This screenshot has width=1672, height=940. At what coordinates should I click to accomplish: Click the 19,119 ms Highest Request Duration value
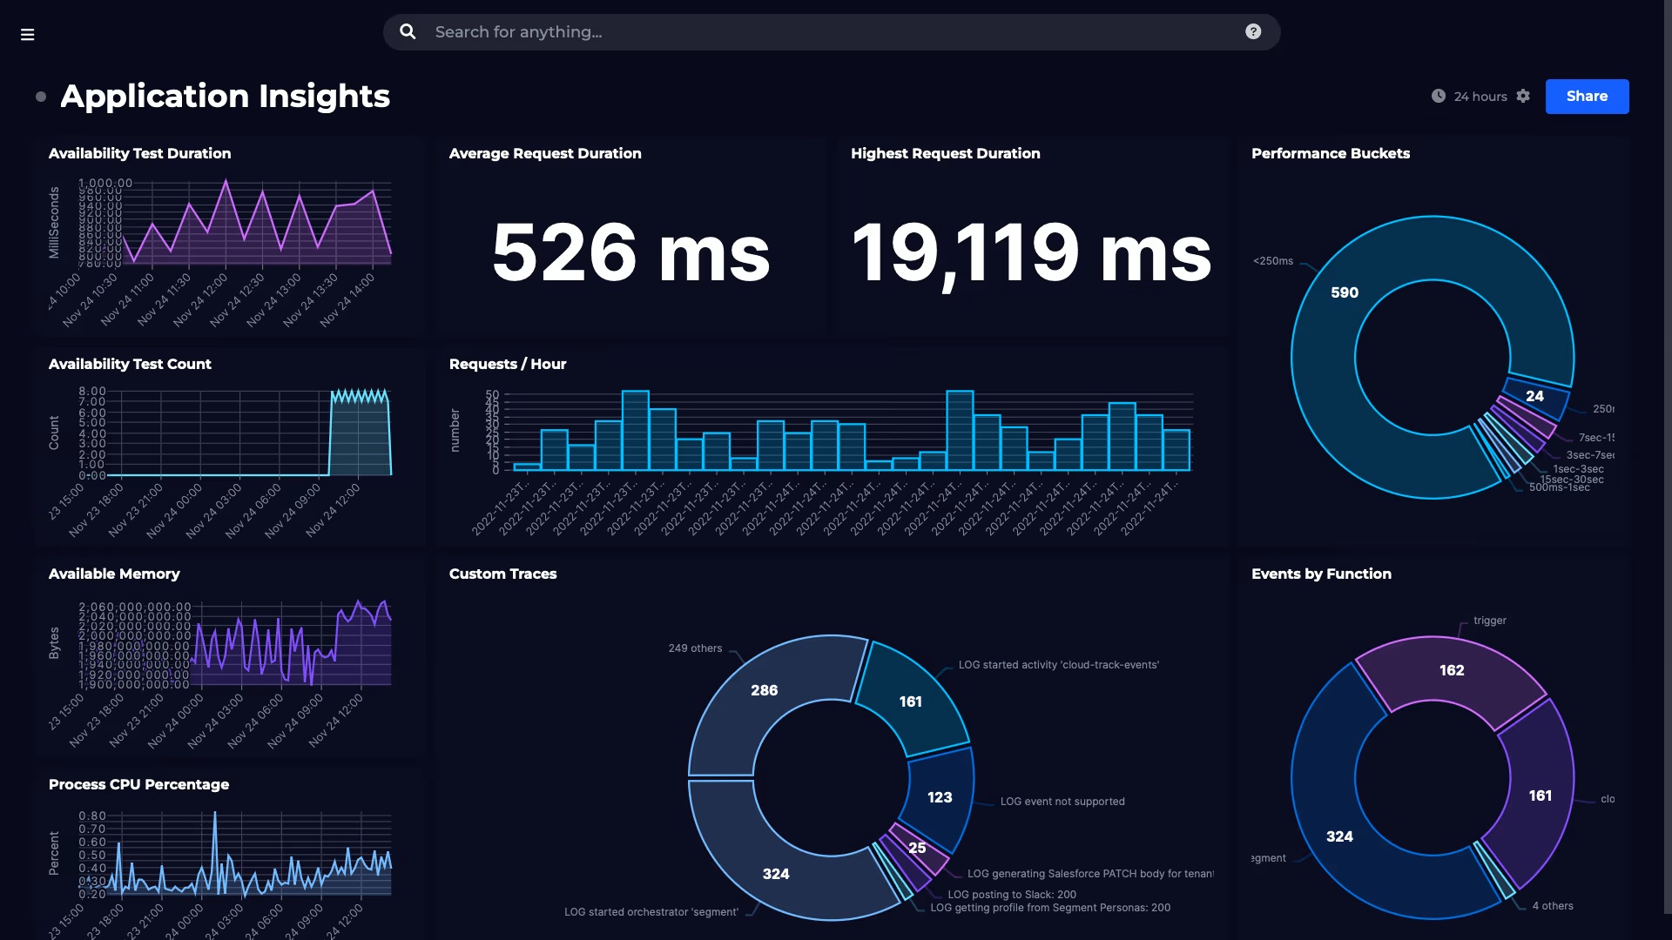coord(1031,253)
